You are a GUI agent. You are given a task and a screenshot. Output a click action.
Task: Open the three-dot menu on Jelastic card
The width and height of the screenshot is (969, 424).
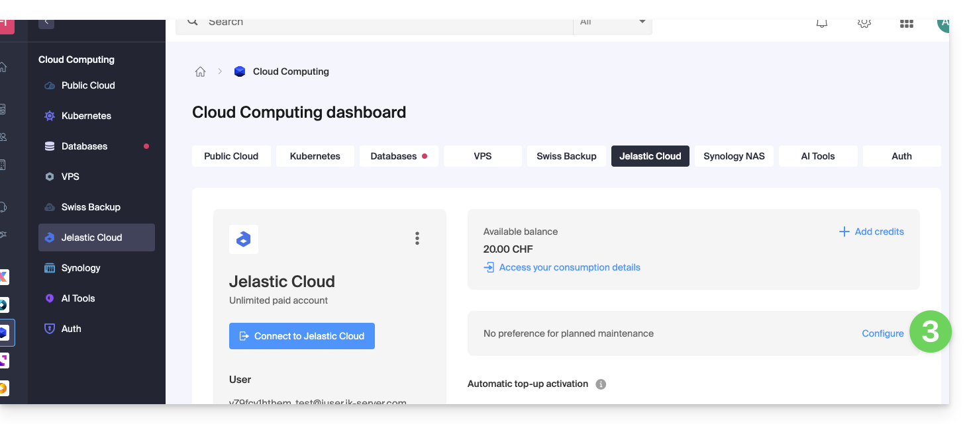click(x=417, y=238)
